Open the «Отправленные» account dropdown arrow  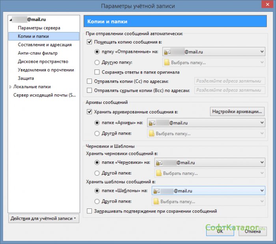point(262,52)
